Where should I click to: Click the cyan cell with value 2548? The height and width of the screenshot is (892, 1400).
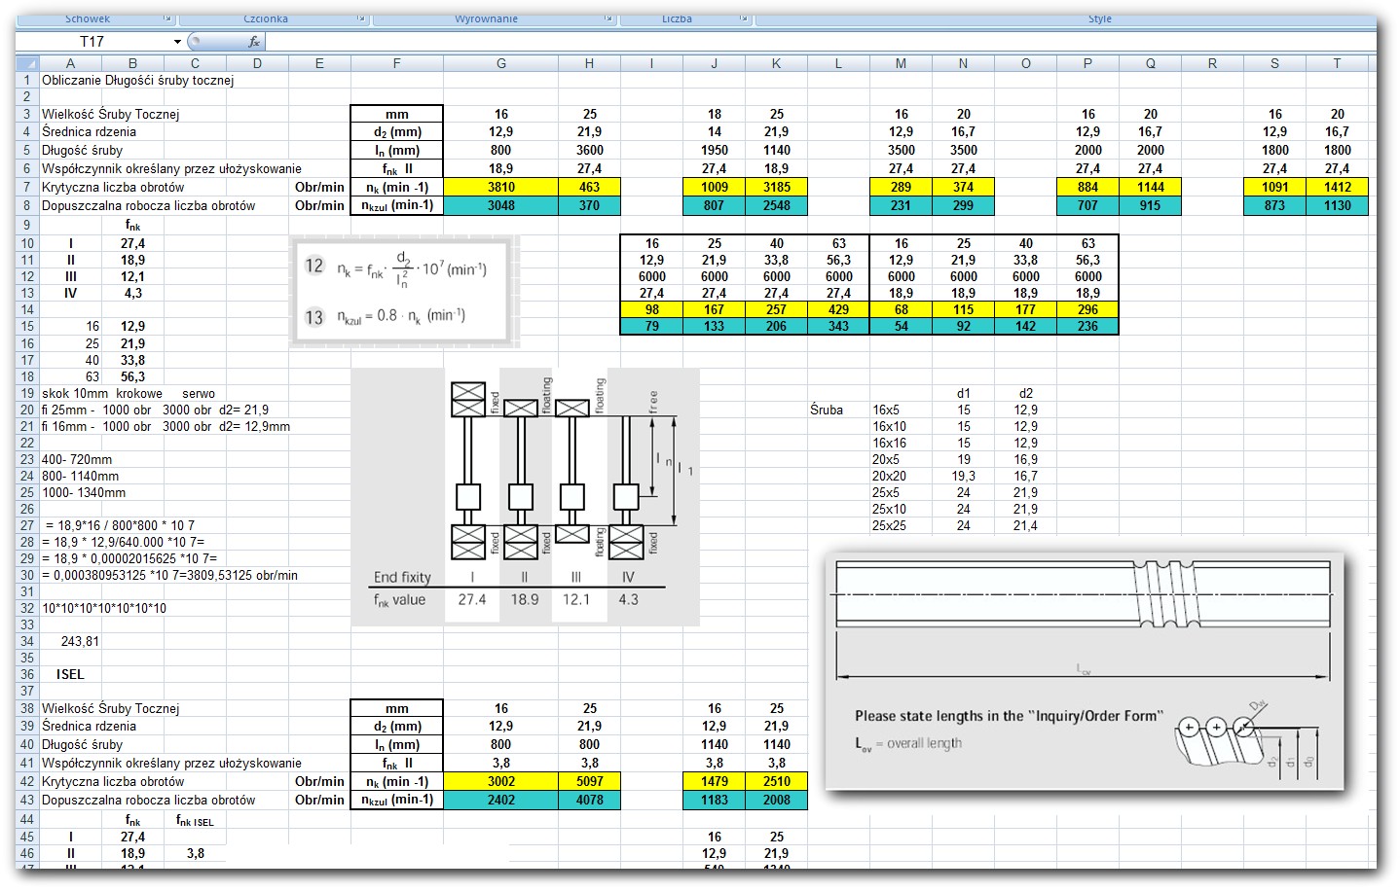coord(776,205)
